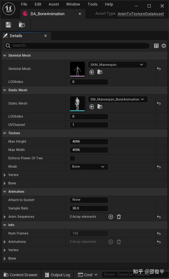
Task: Click the Skeletal Mesh LODIndex field
Action: click(89, 82)
